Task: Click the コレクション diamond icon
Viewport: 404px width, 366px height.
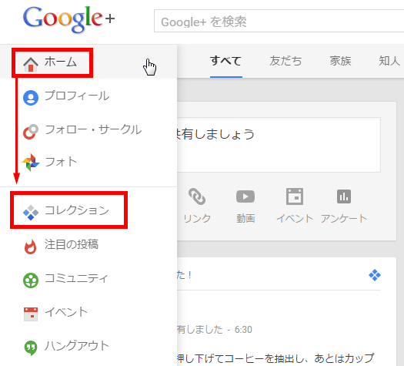Action: pyautogui.click(x=31, y=213)
